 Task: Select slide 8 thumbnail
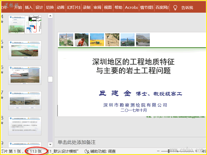[25, 126]
